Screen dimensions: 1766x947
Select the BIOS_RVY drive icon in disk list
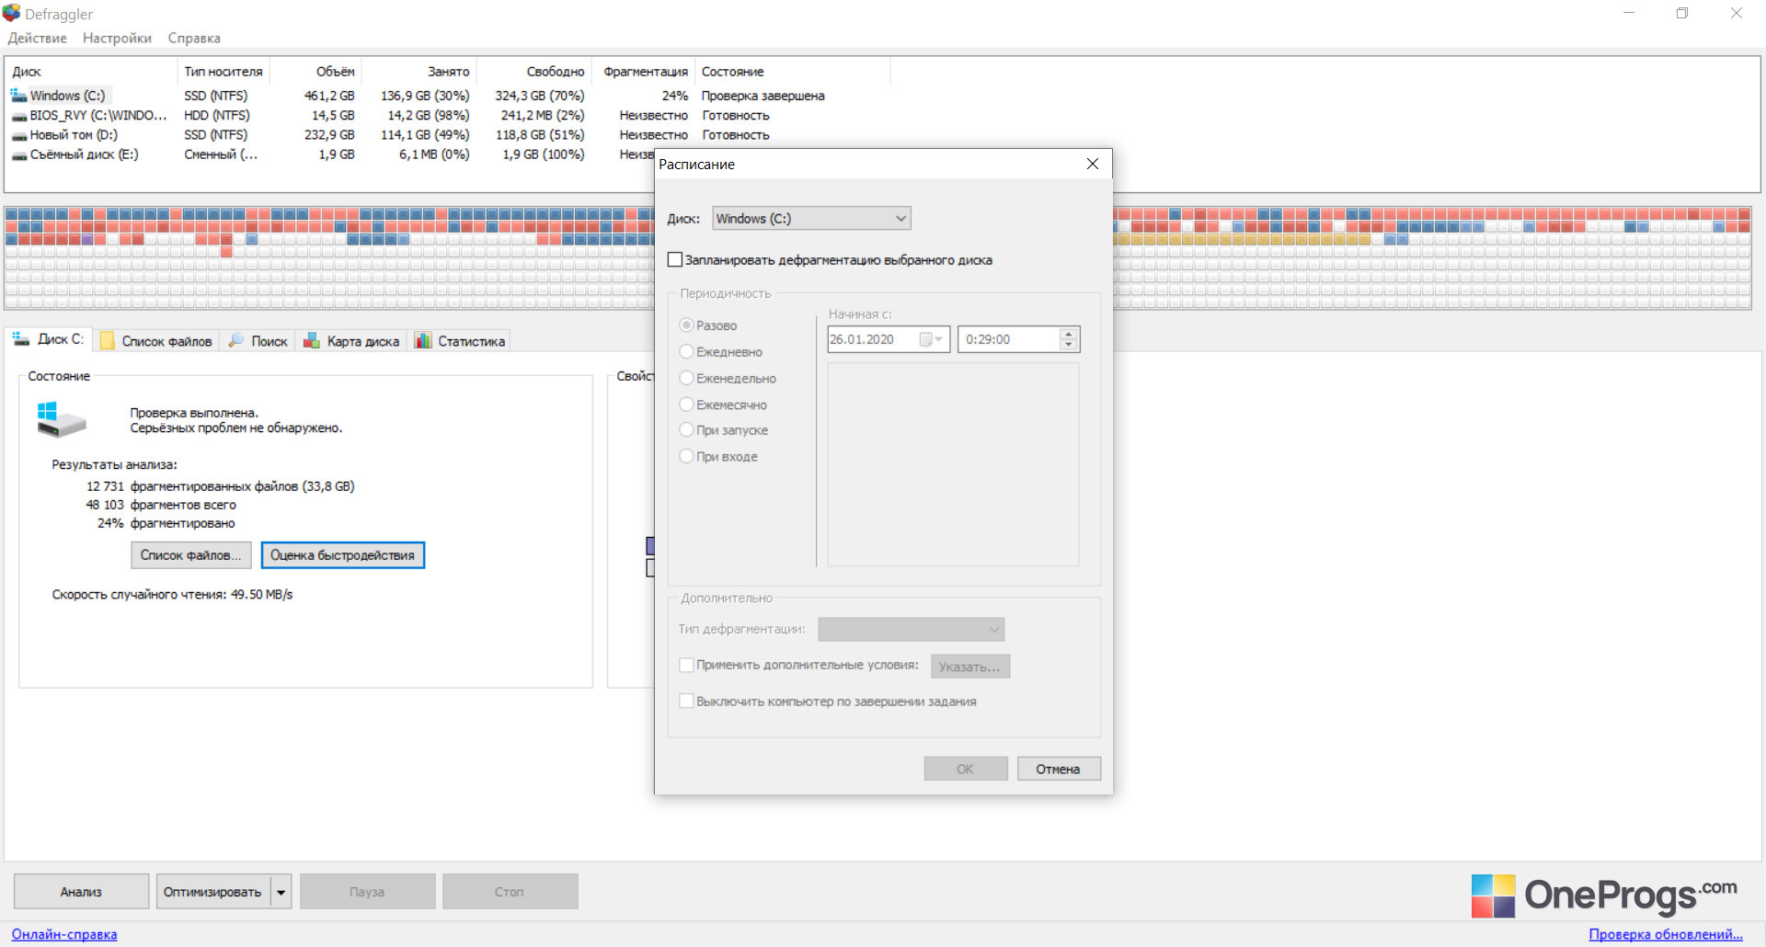click(x=19, y=116)
